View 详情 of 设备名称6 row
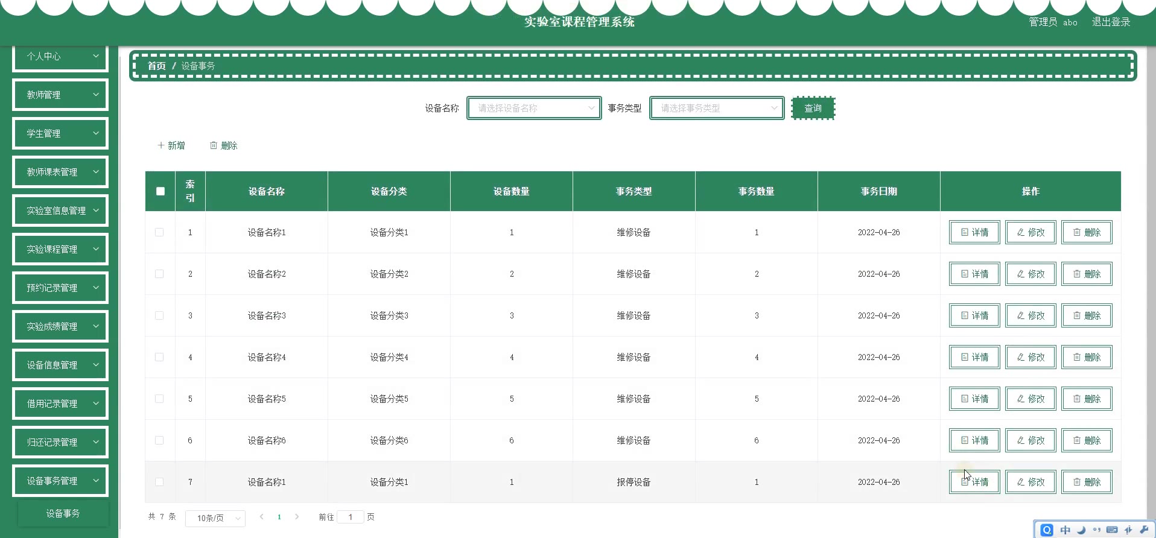 click(974, 440)
